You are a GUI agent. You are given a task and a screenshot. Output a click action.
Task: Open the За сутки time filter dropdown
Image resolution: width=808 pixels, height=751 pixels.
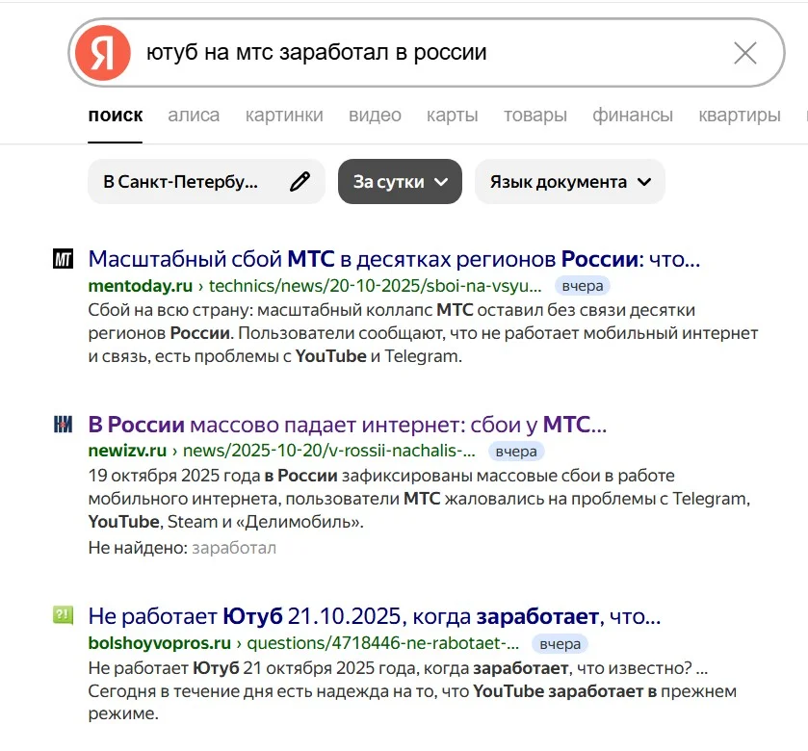click(400, 182)
